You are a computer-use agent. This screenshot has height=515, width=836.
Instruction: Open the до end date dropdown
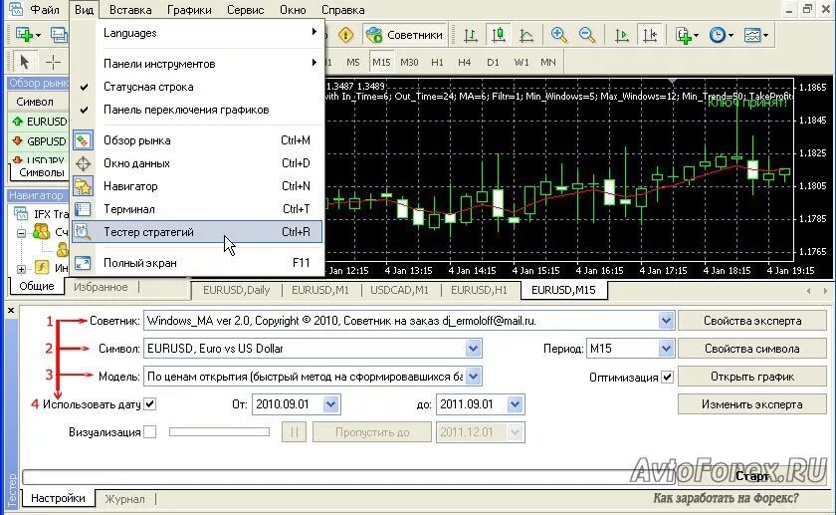pyautogui.click(x=516, y=404)
